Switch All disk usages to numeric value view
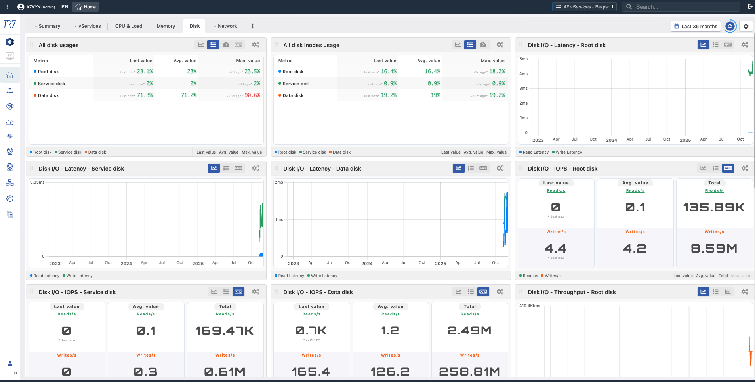Viewport: 755px width, 382px height. coord(238,45)
